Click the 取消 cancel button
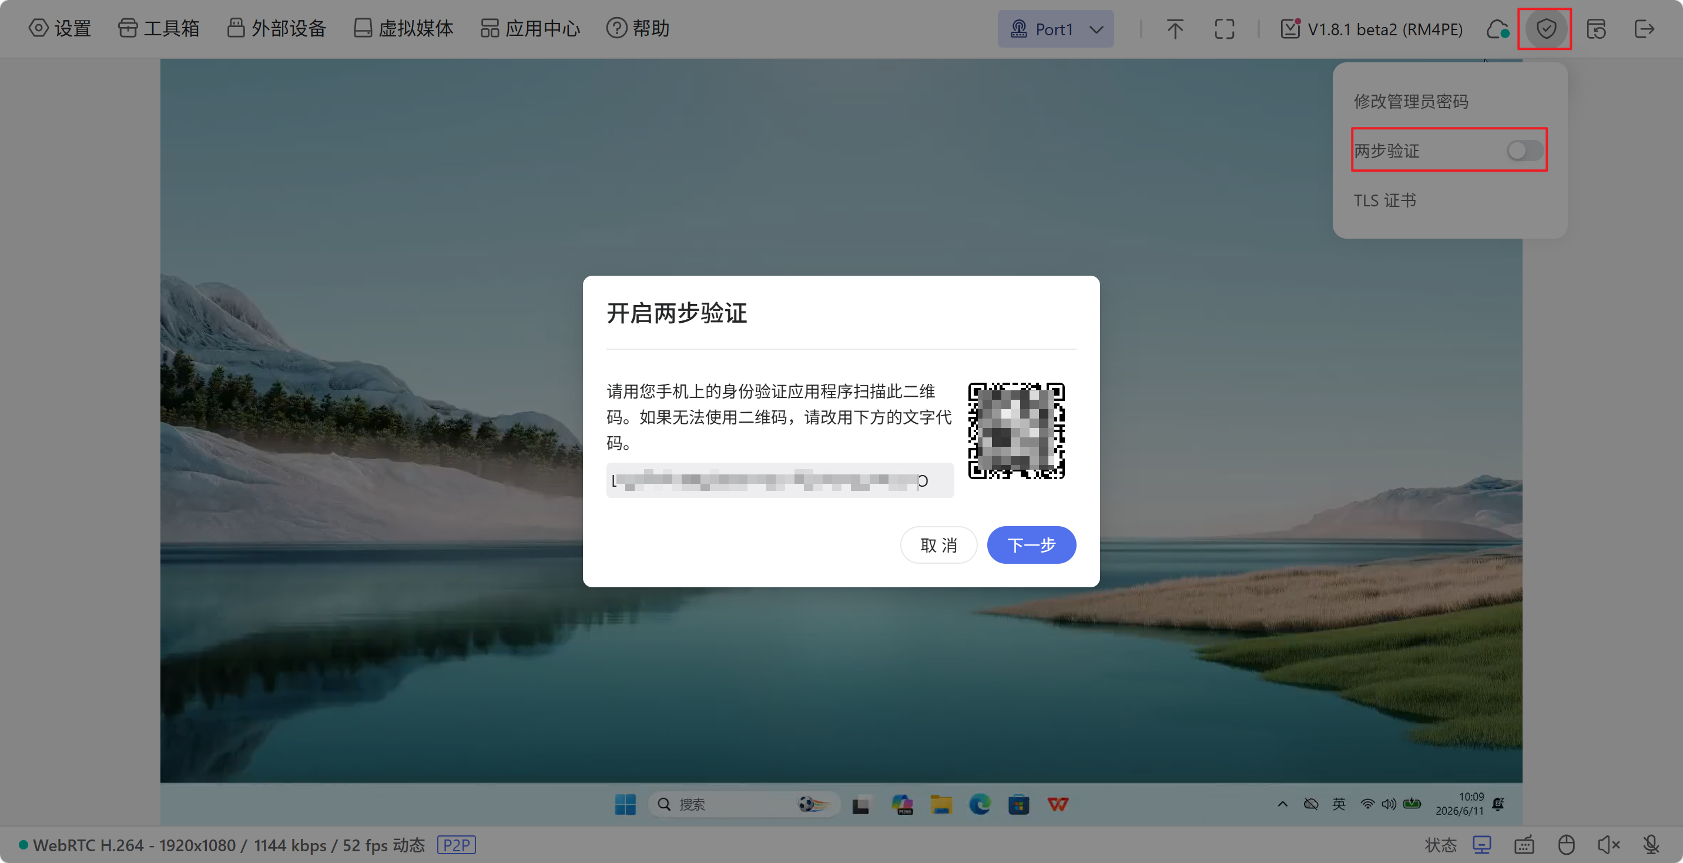 (938, 544)
